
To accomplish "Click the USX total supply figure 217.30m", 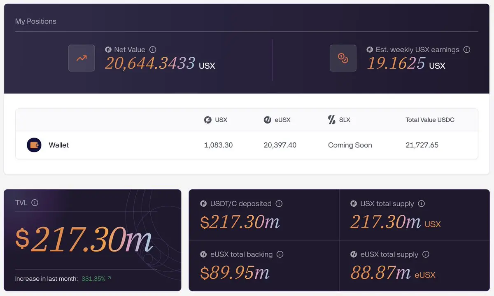I will (x=385, y=222).
